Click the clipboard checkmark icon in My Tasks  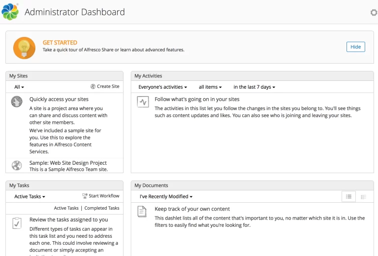(17, 223)
